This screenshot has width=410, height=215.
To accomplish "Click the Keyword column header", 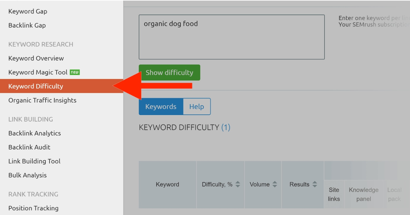I will 168,184.
